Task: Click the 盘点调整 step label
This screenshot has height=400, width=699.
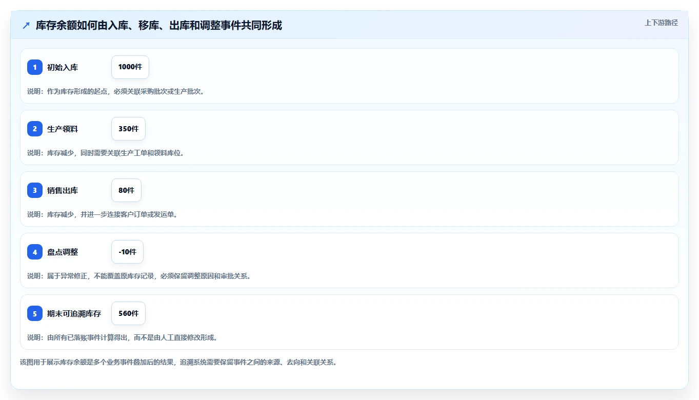Action: (63, 252)
